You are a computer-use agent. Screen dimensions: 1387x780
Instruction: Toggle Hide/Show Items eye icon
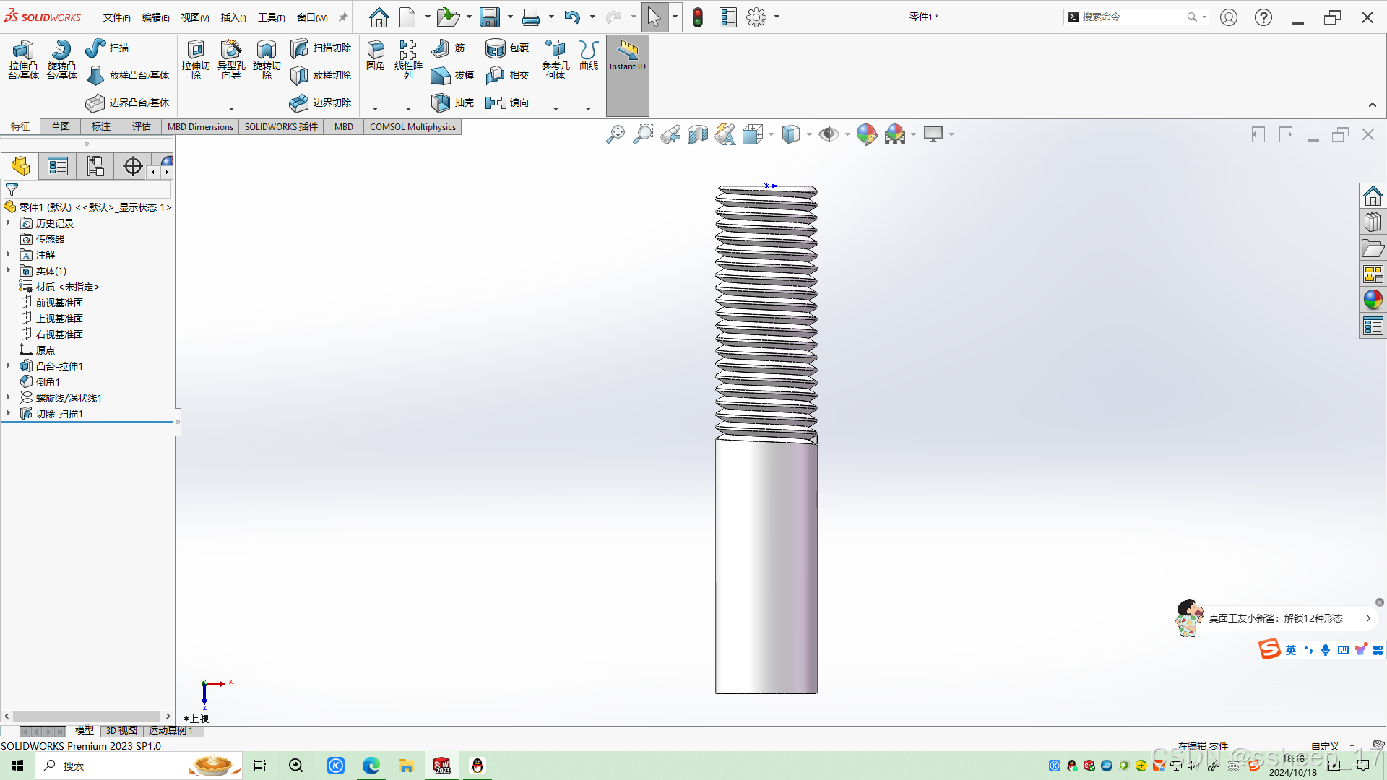pyautogui.click(x=828, y=134)
